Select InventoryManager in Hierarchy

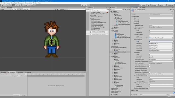(98, 17)
